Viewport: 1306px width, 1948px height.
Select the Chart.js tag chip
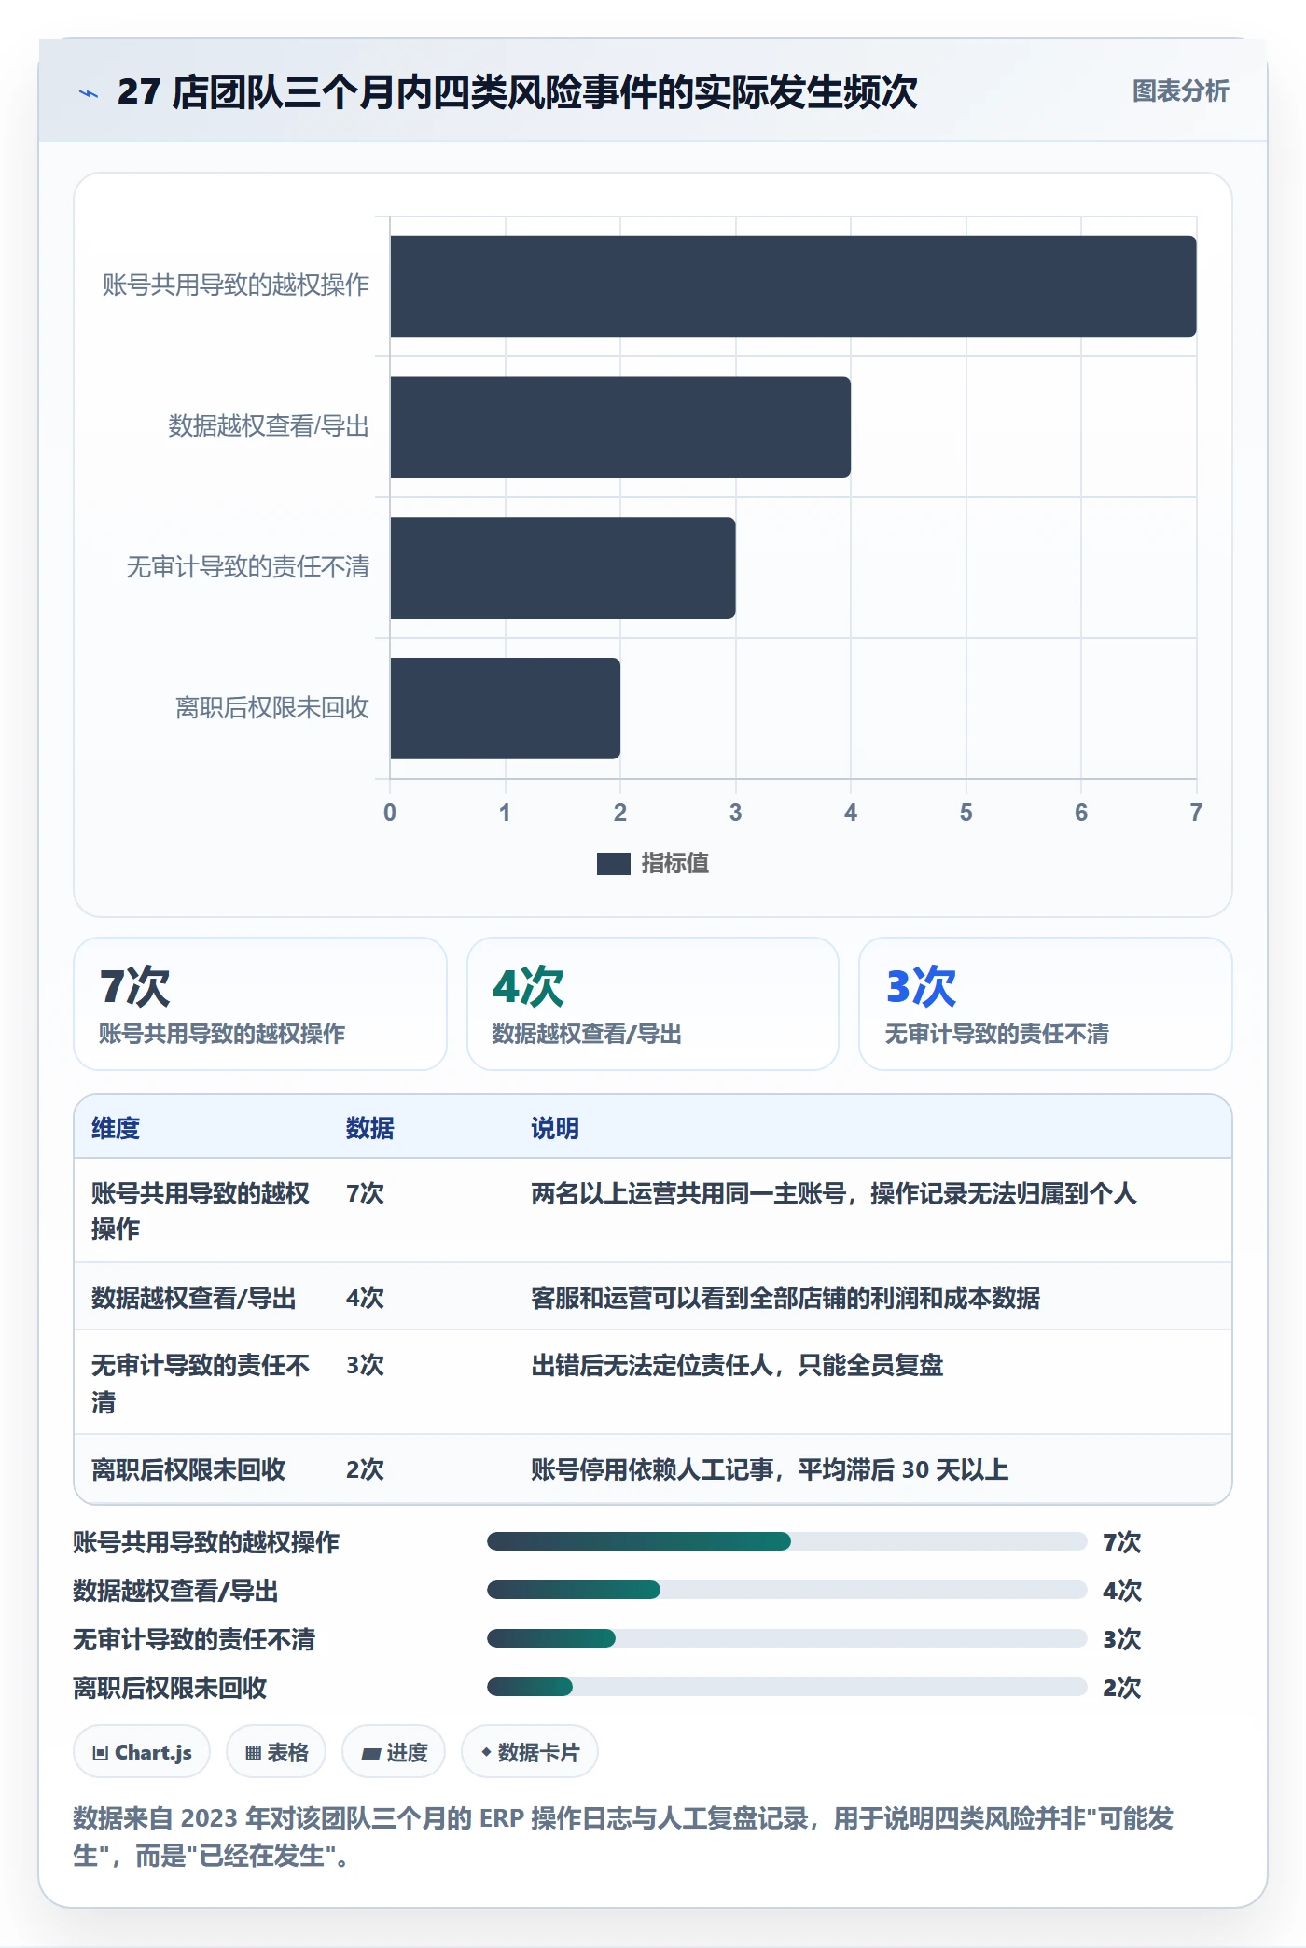pyautogui.click(x=142, y=1752)
